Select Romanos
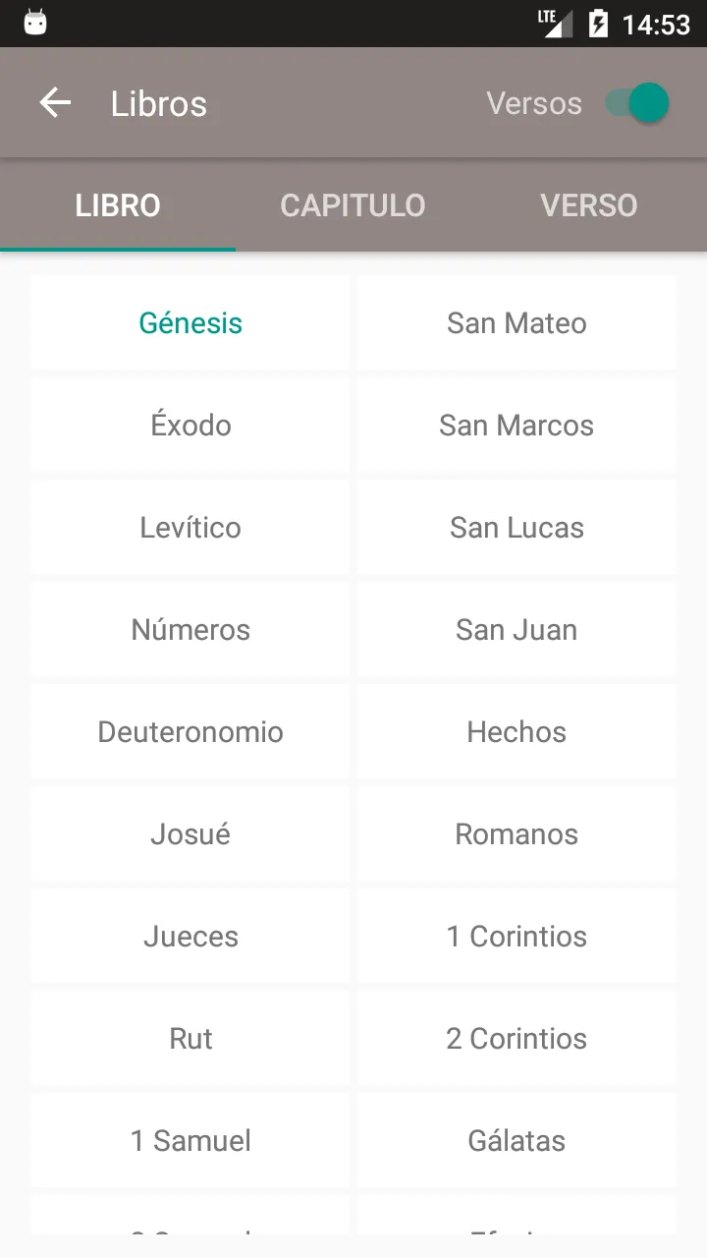This screenshot has height=1258, width=707. pos(517,834)
